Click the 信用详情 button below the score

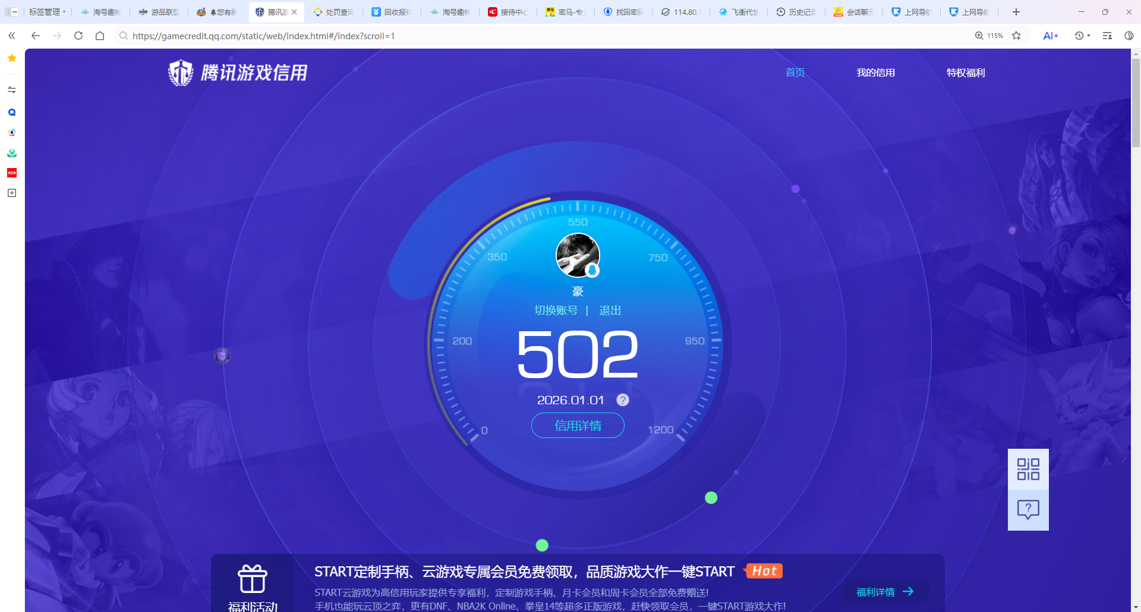click(x=577, y=425)
